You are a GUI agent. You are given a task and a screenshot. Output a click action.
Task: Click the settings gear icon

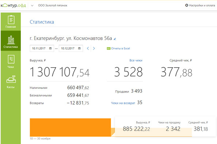click(187, 5)
